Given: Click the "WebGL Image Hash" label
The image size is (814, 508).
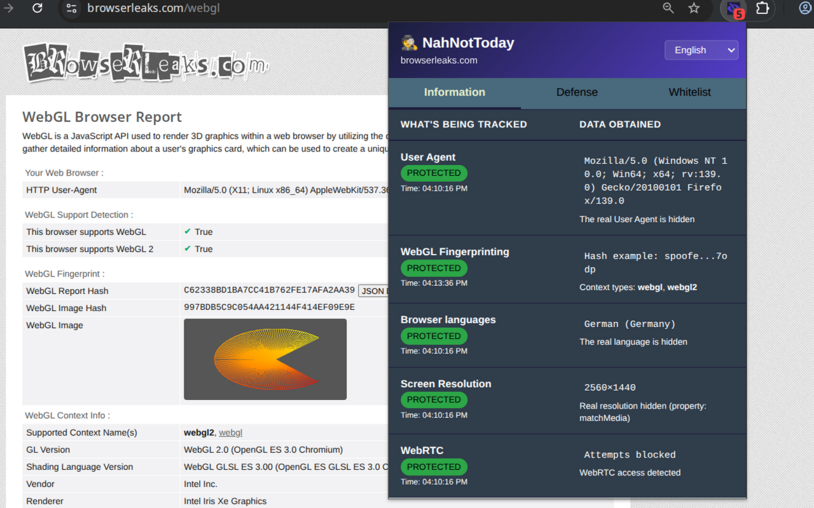Looking at the screenshot, I should [66, 308].
